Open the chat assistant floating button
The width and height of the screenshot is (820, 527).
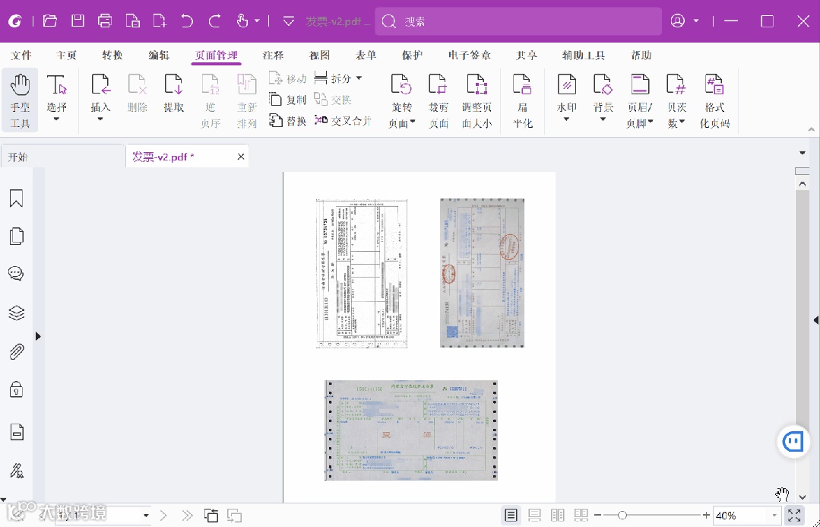pyautogui.click(x=793, y=443)
